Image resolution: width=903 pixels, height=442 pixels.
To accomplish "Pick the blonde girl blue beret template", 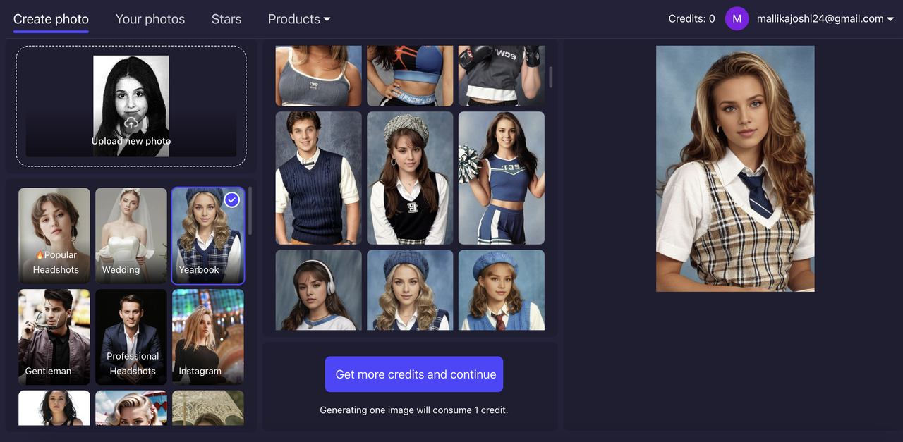I will [410, 290].
